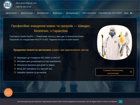Viewport: 140px width, 105px height.
Task: Open the office.dezpro@gmail.com email link
Action: point(26,3)
